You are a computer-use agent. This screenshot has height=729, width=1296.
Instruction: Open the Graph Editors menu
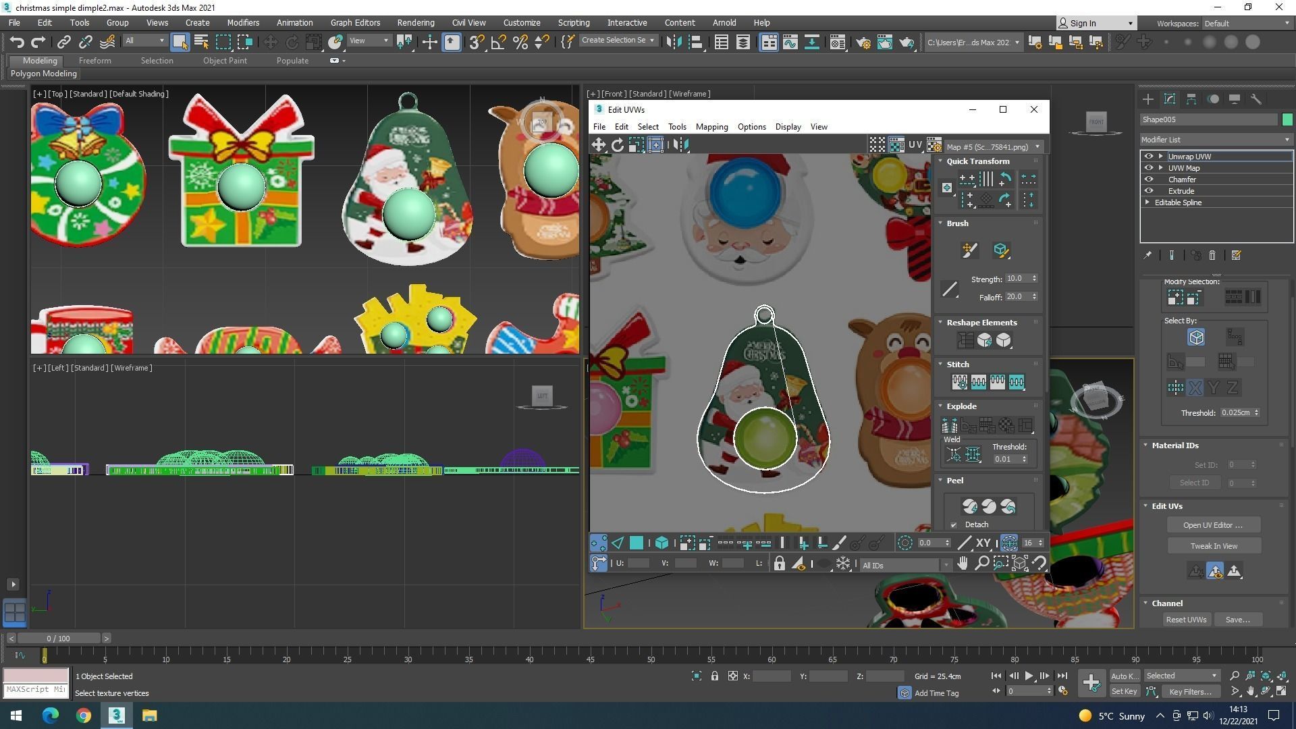click(355, 22)
